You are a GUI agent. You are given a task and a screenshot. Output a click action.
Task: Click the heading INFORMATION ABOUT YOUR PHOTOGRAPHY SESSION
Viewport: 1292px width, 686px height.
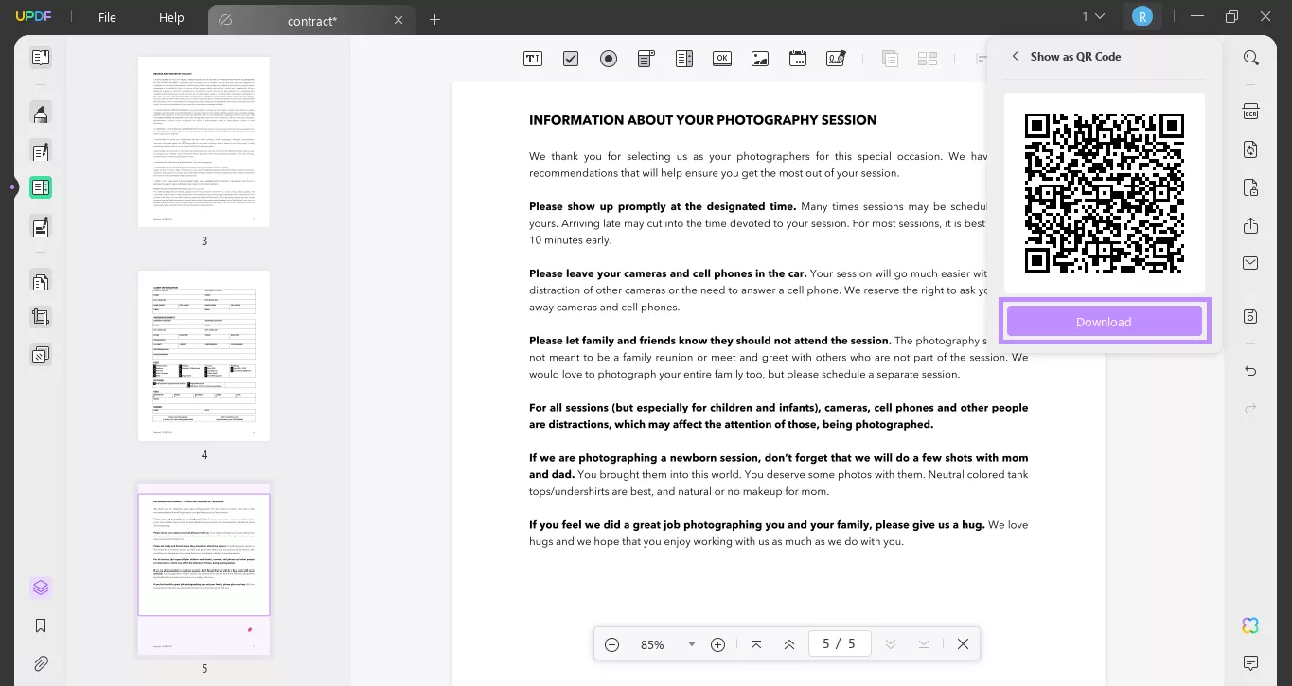click(702, 120)
